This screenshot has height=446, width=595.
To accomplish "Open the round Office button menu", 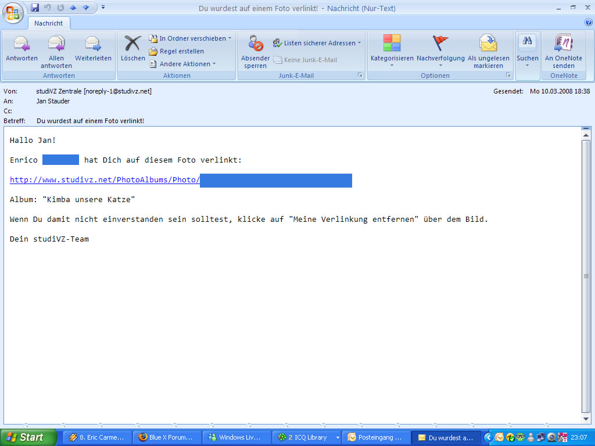I will [x=13, y=13].
